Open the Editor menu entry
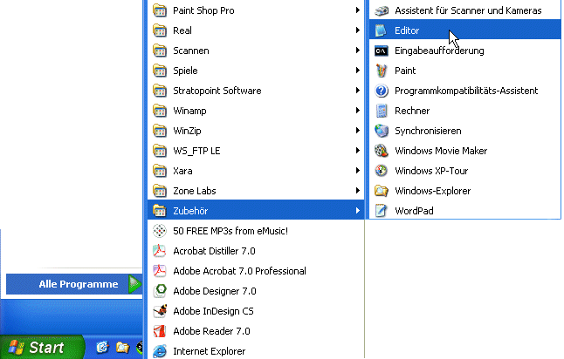 tap(406, 30)
